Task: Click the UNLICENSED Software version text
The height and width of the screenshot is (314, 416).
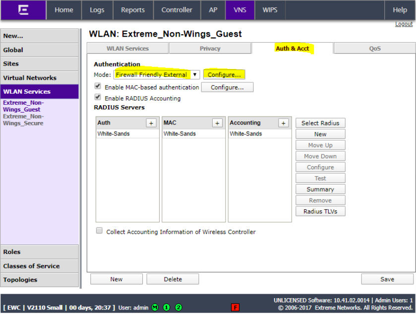Action: (x=322, y=300)
